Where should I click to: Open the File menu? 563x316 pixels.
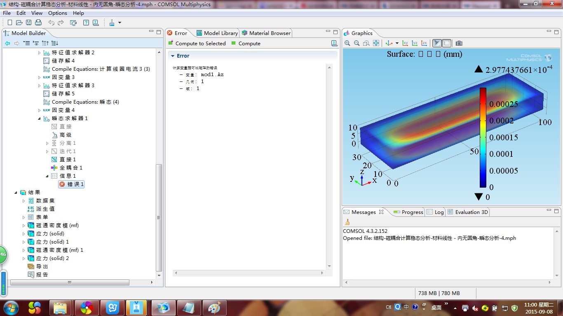tap(7, 13)
